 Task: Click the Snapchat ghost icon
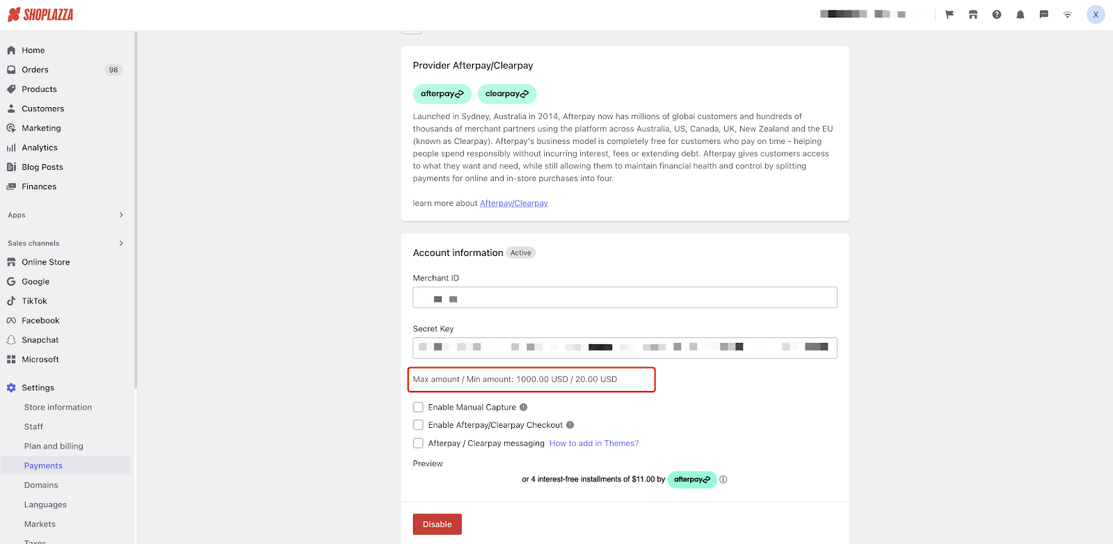pyautogui.click(x=11, y=340)
